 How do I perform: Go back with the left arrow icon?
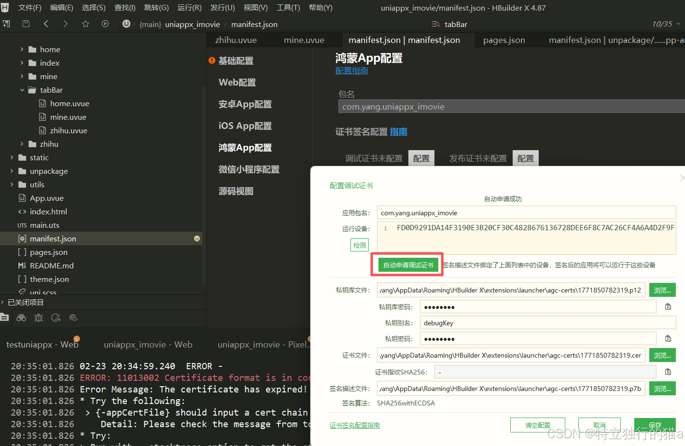(x=46, y=24)
